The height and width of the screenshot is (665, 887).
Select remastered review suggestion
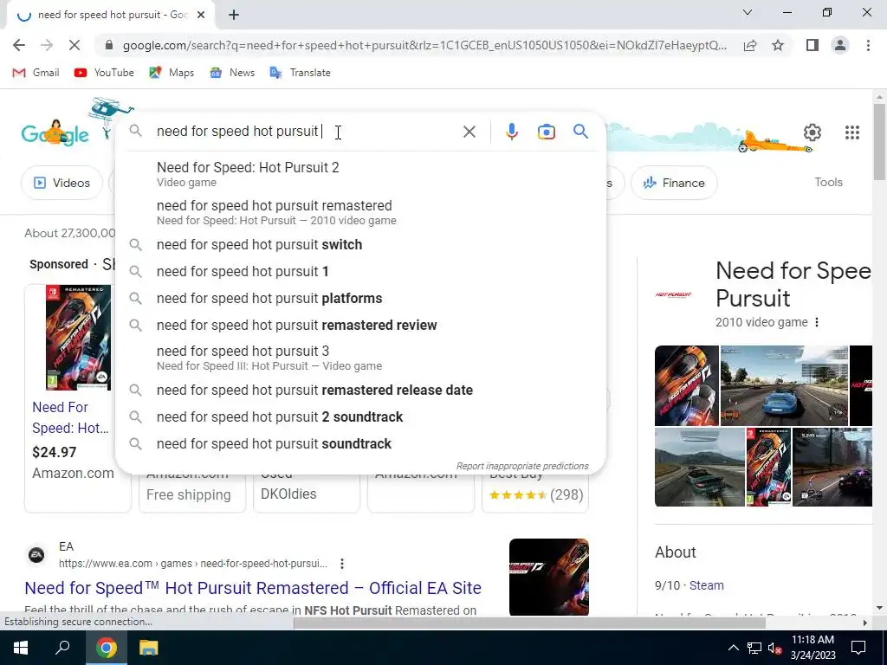tap(361, 326)
